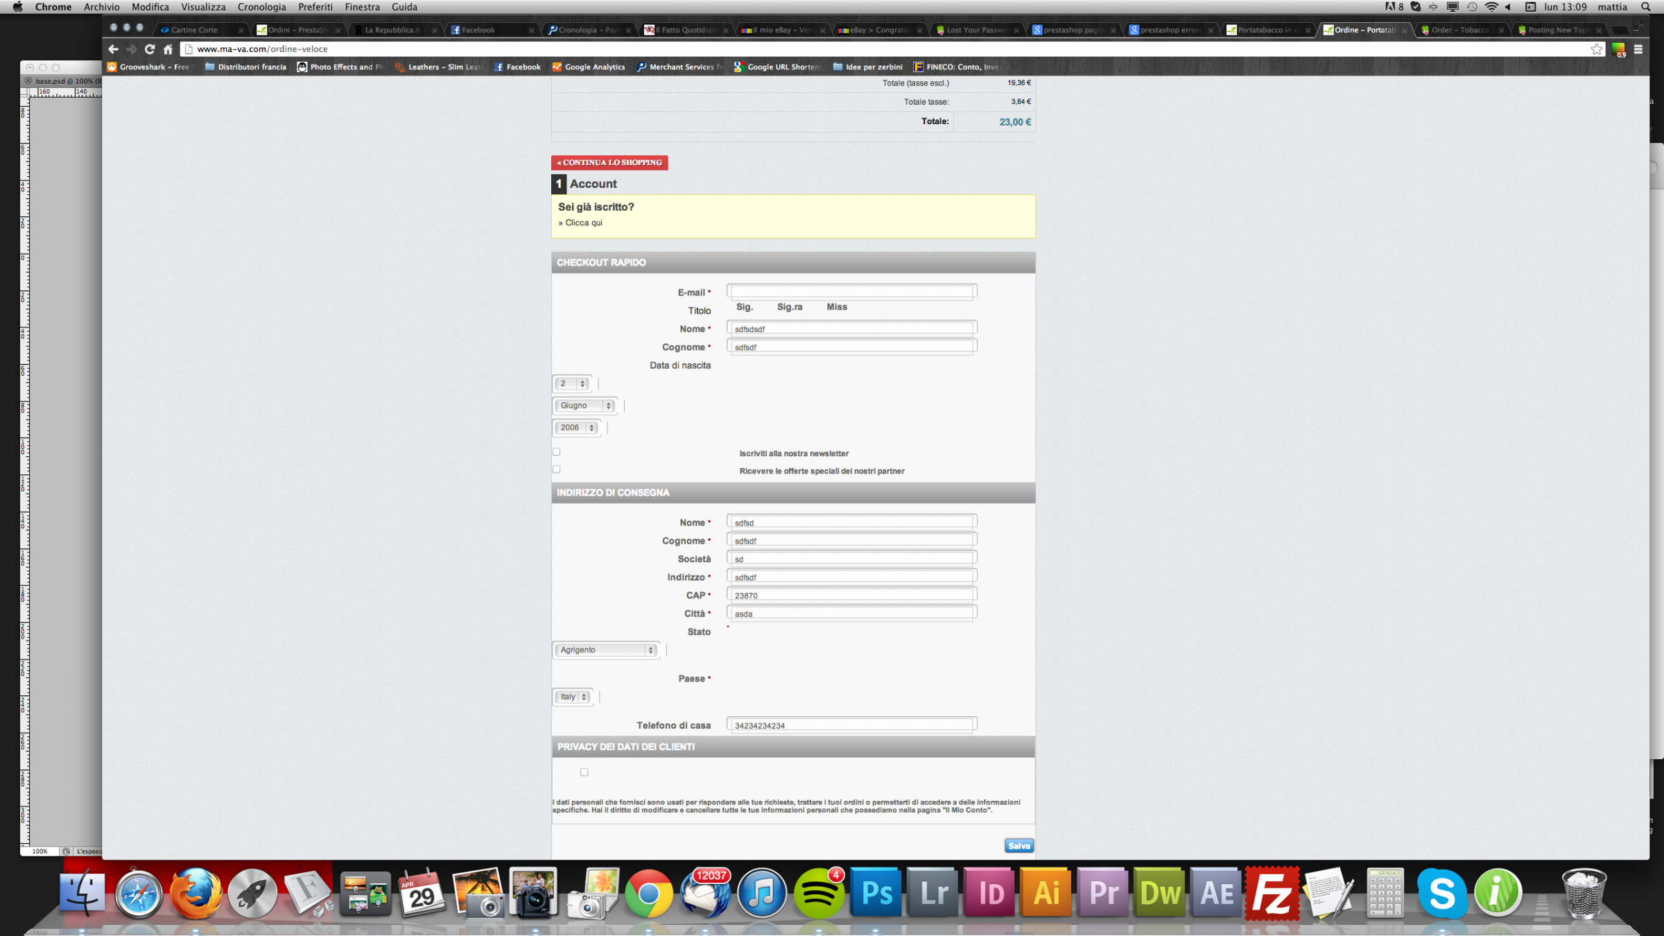Screen dimensions: 1664x936
Task: Click the browser home icon
Action: coord(168,49)
